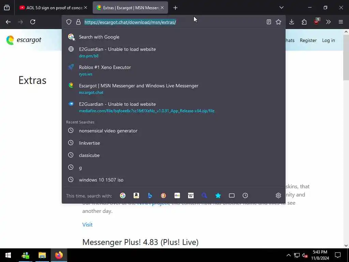
Task: Open File Explorer from the taskbar
Action: (42, 255)
